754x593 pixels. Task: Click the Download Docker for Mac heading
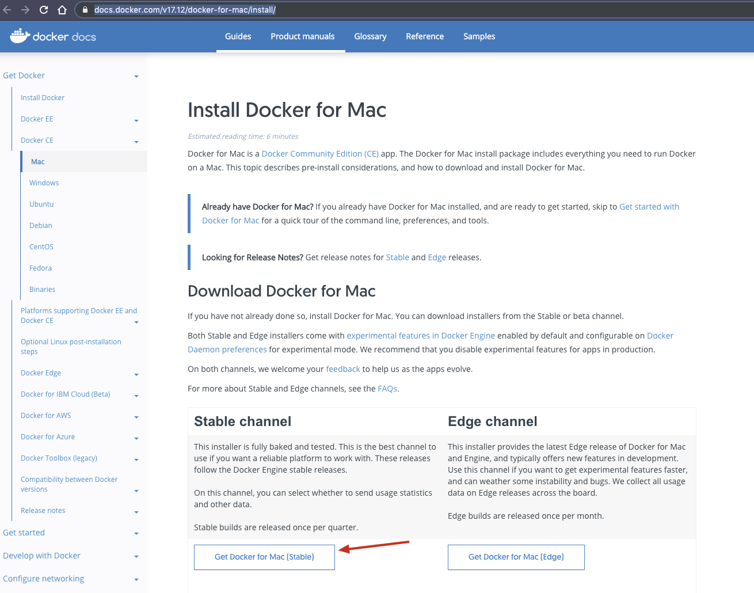281,291
